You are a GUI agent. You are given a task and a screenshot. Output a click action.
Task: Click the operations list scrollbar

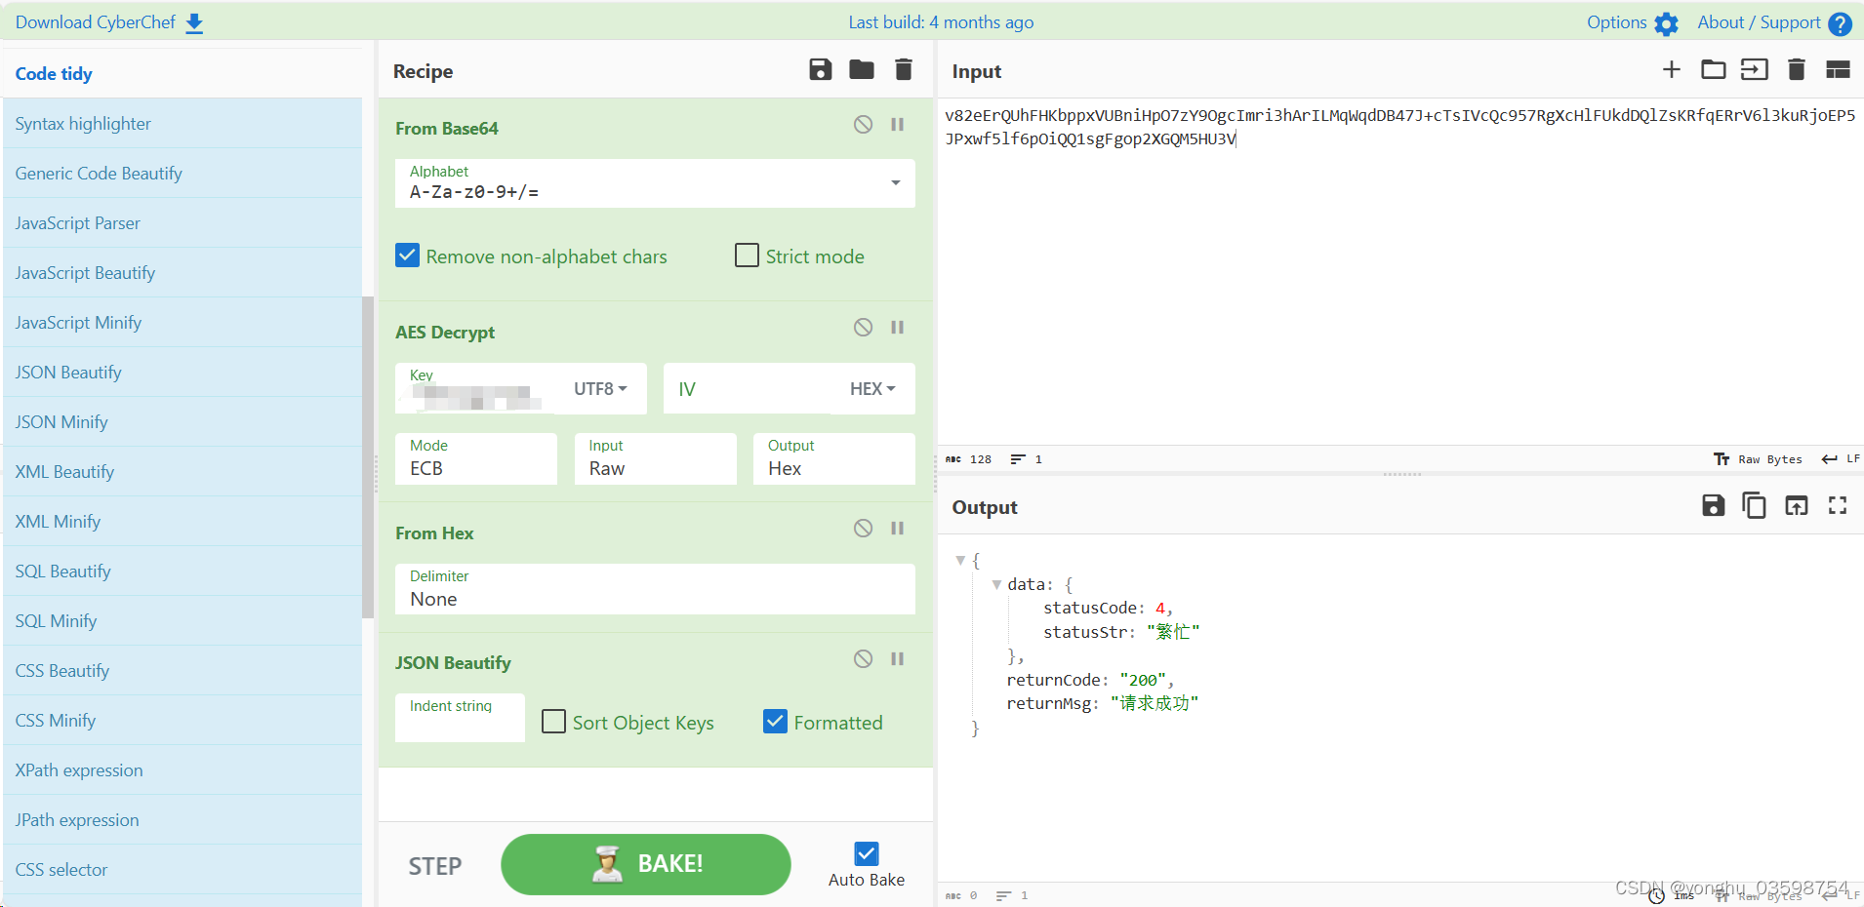tap(368, 456)
